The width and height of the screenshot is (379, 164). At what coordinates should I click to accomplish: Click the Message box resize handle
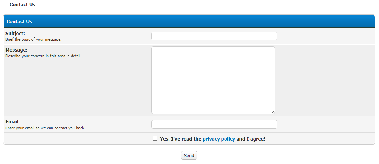[x=273, y=112]
